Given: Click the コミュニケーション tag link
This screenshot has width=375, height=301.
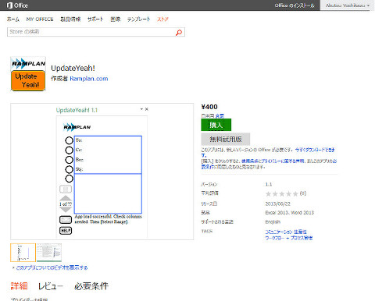Looking at the screenshot, I should click(279, 232).
